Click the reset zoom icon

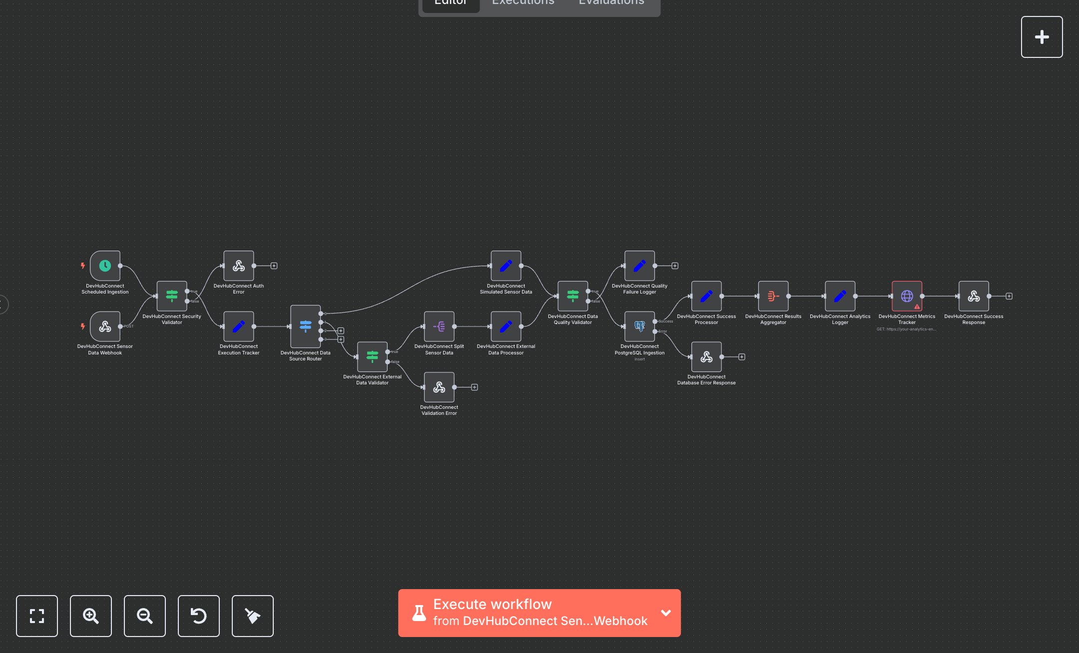pos(198,616)
